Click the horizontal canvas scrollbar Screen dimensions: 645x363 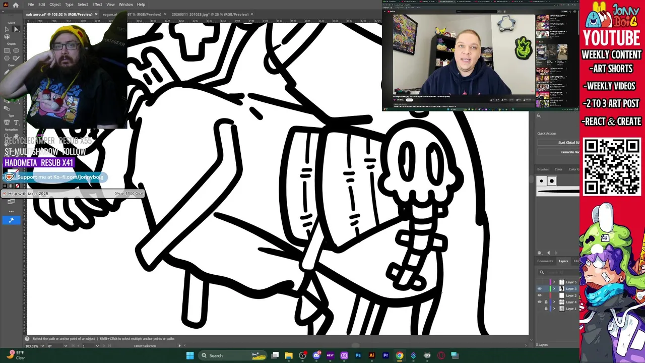click(355, 346)
